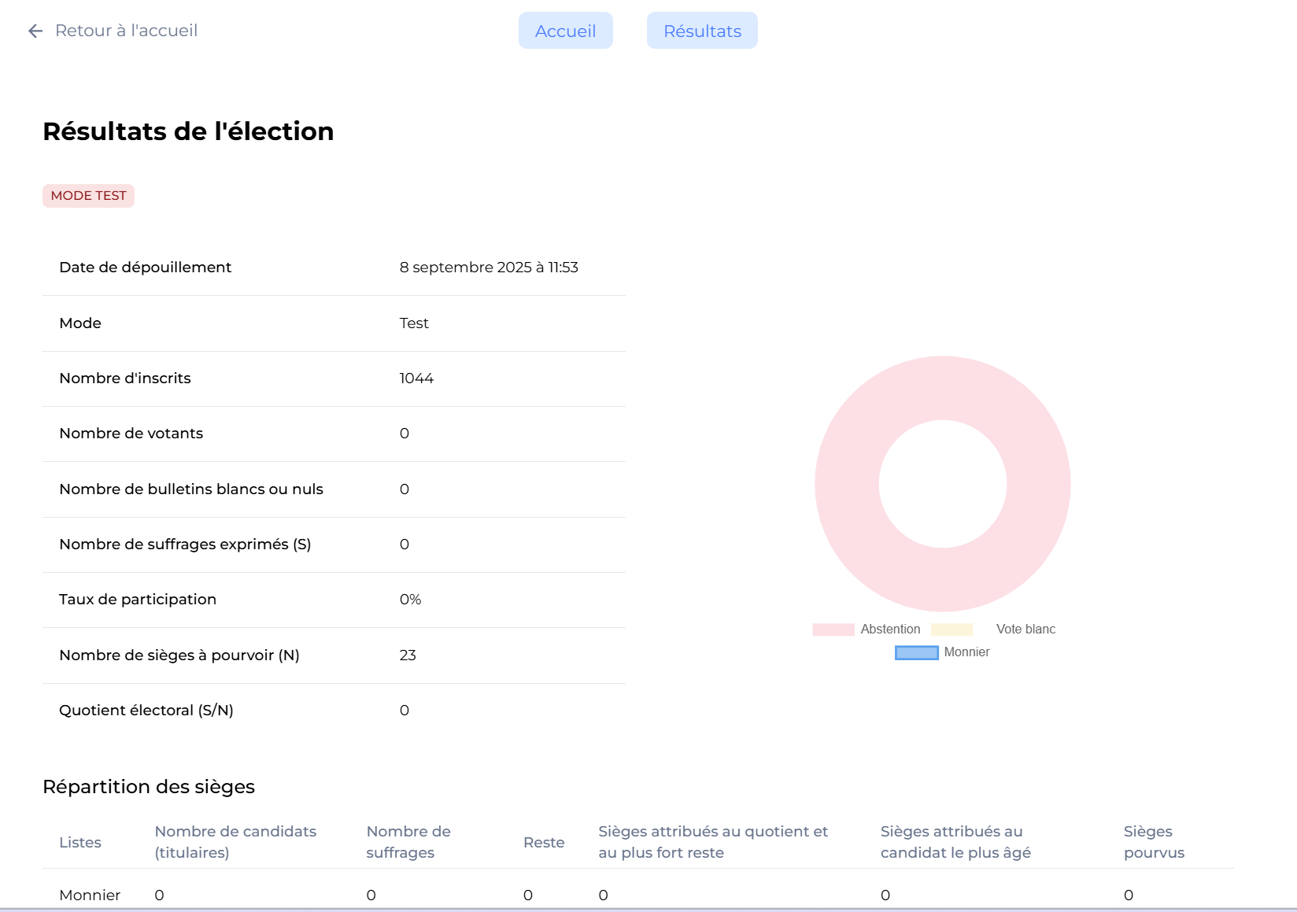
Task: Click the Reste column header
Action: click(544, 842)
